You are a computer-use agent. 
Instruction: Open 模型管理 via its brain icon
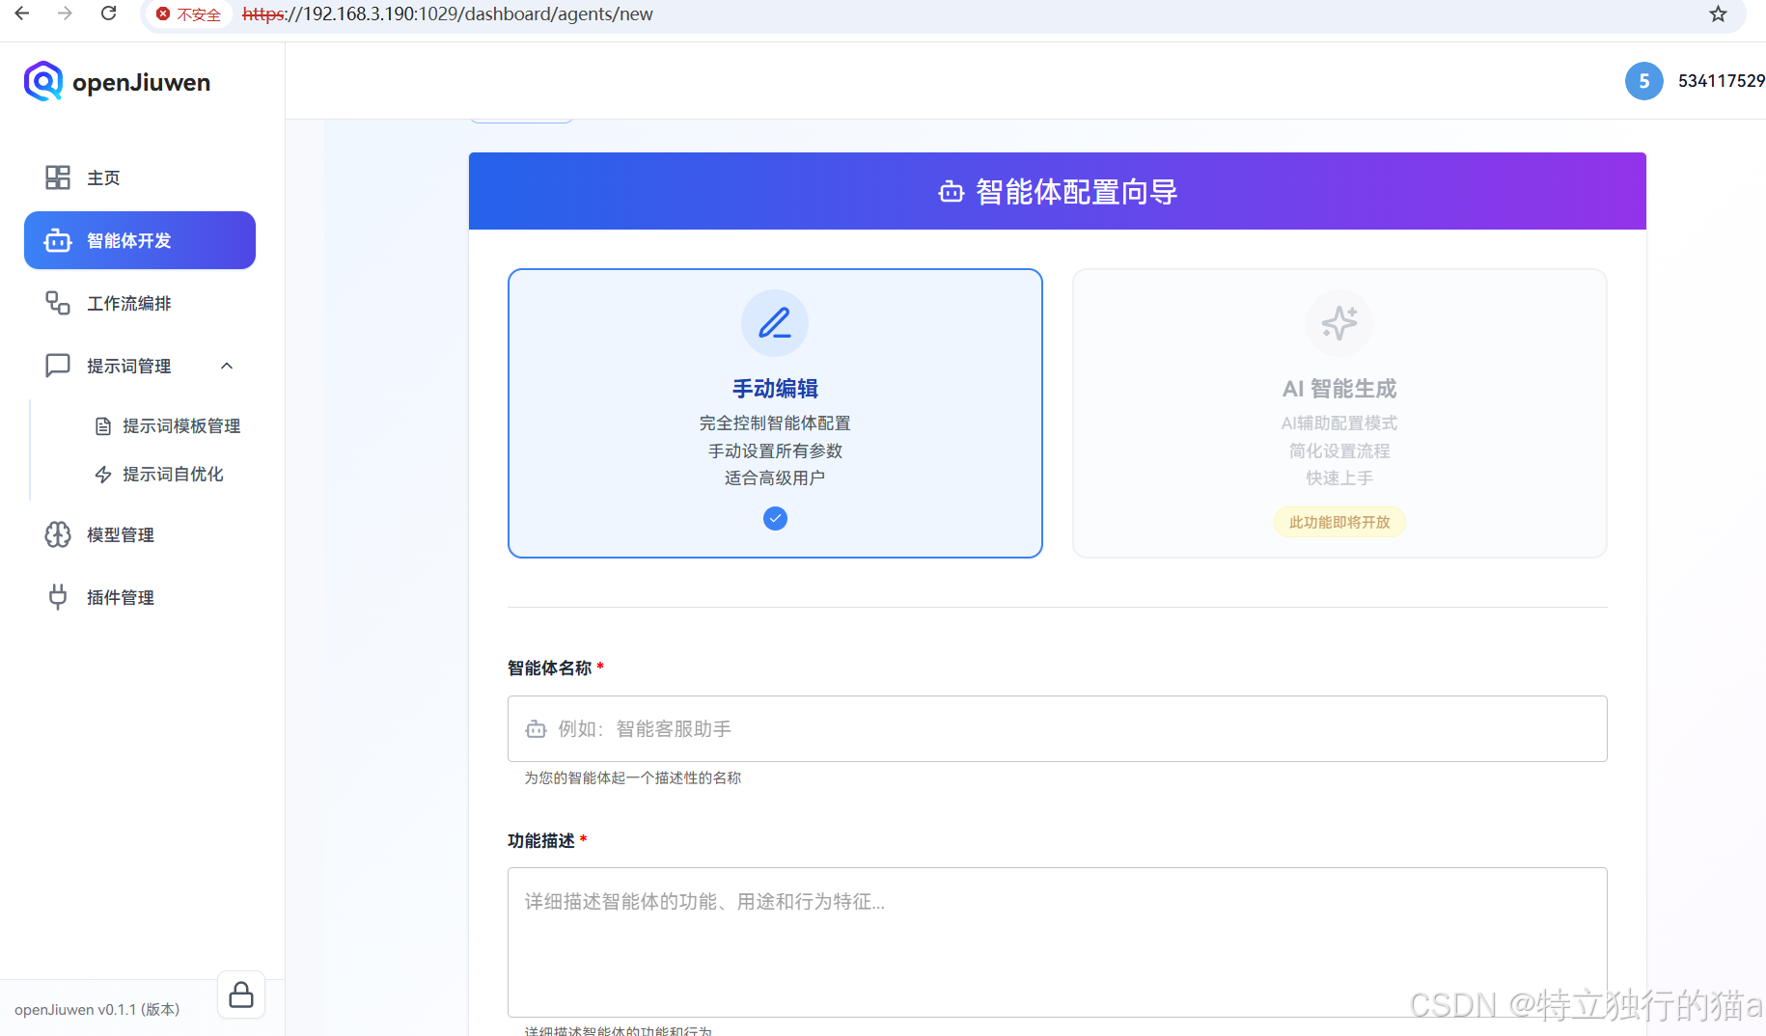tap(57, 534)
